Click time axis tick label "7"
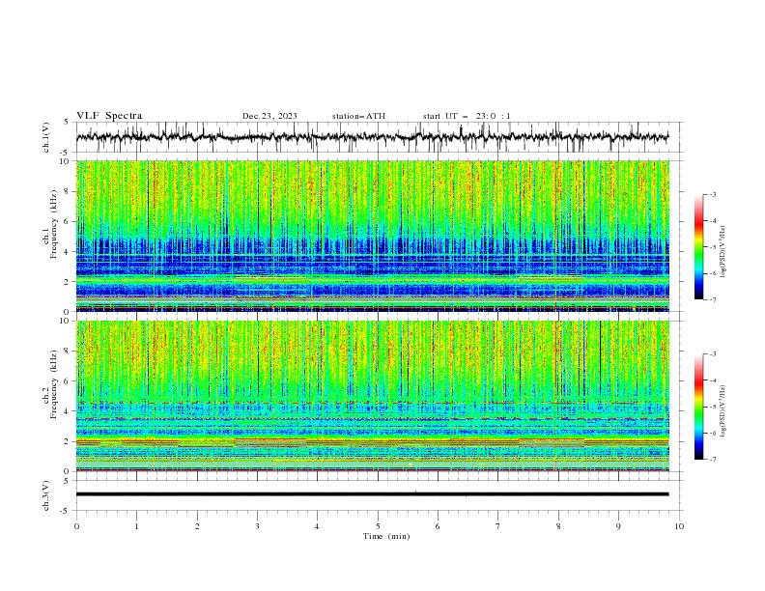 (498, 526)
